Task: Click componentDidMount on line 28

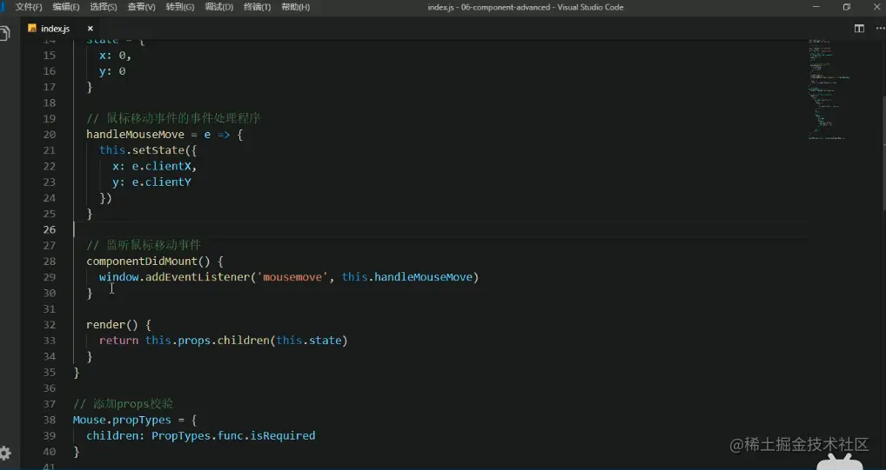Action: point(141,261)
